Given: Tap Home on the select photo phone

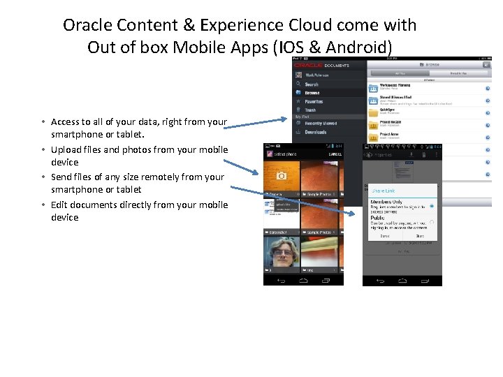Looking at the screenshot, I should tap(303, 281).
